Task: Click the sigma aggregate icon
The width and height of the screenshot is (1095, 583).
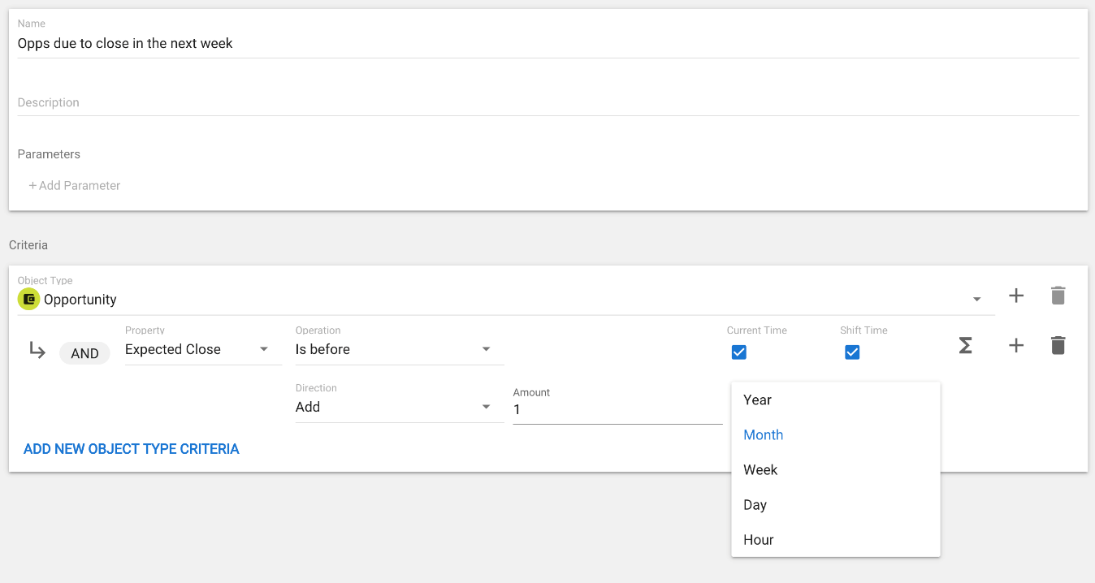Action: click(x=965, y=346)
